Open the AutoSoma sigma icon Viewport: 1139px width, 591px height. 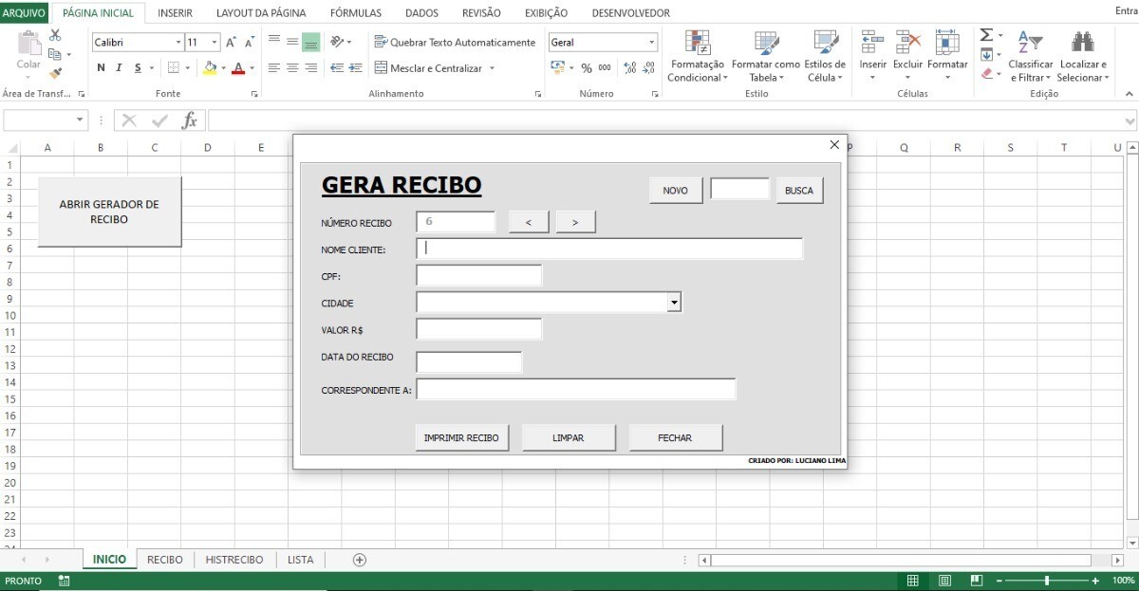tap(986, 35)
